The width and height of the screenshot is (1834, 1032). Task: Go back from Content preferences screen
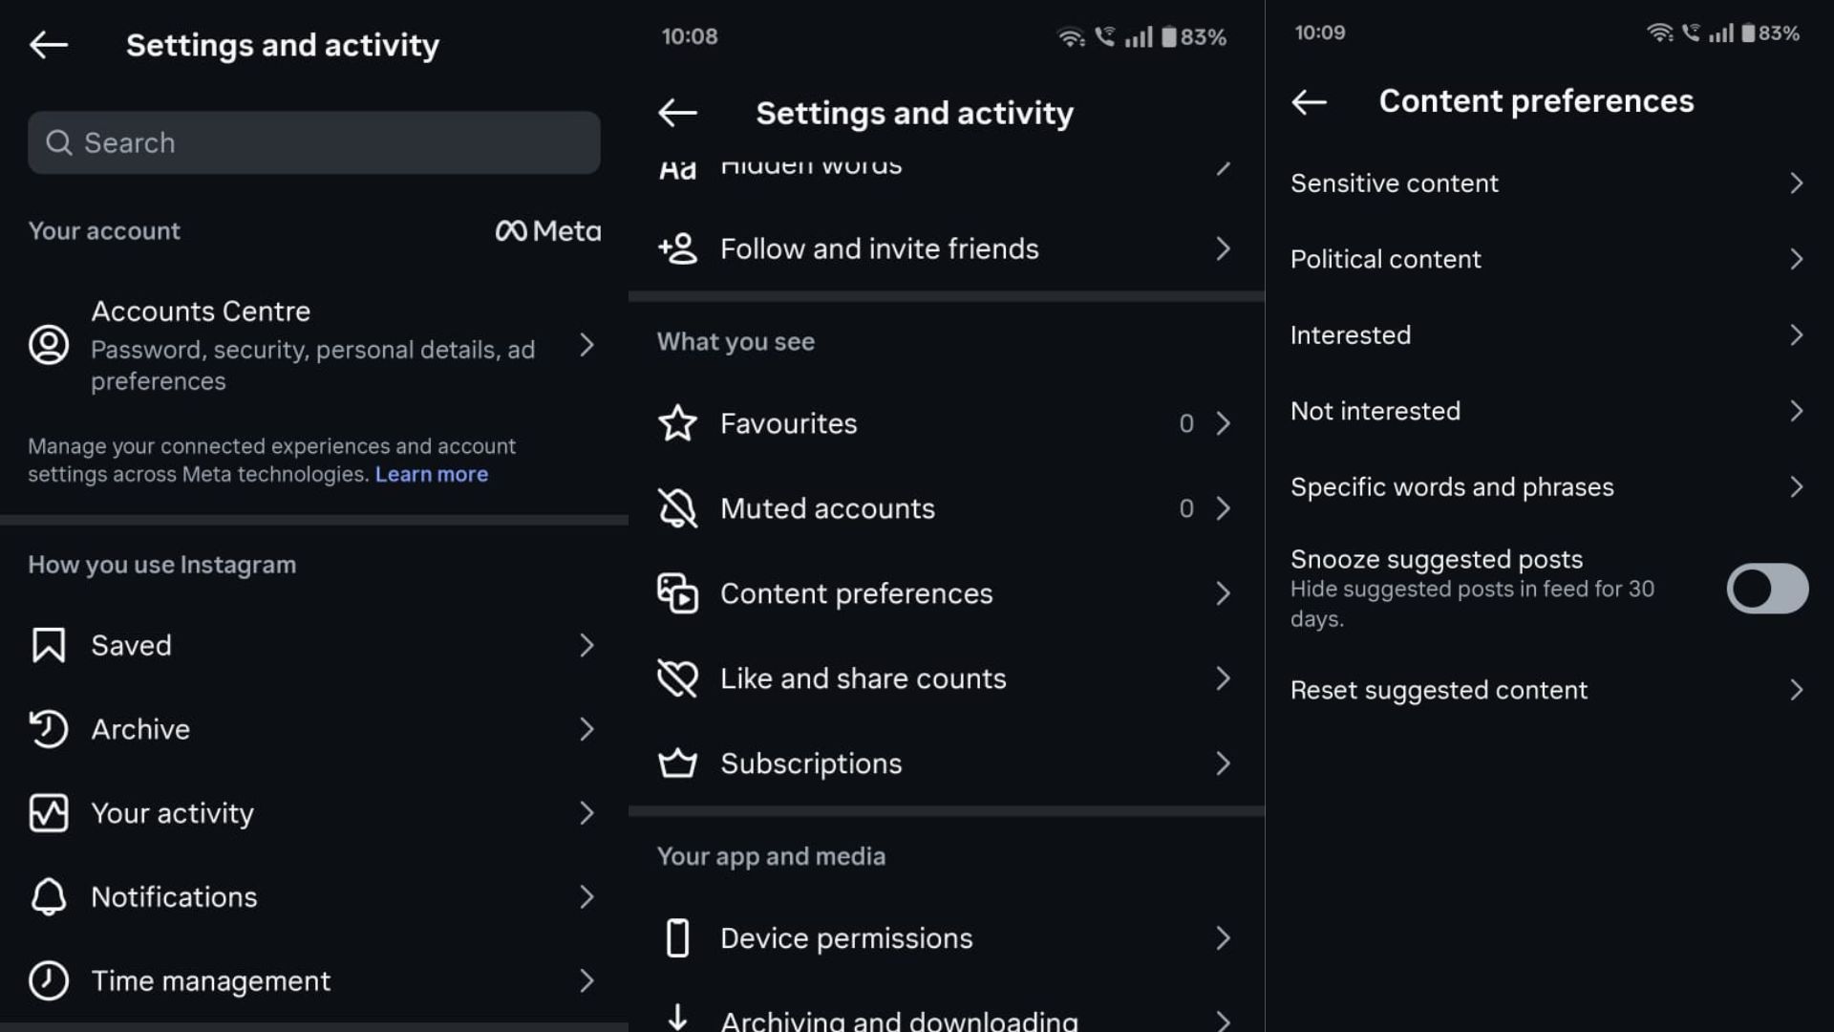tap(1309, 101)
